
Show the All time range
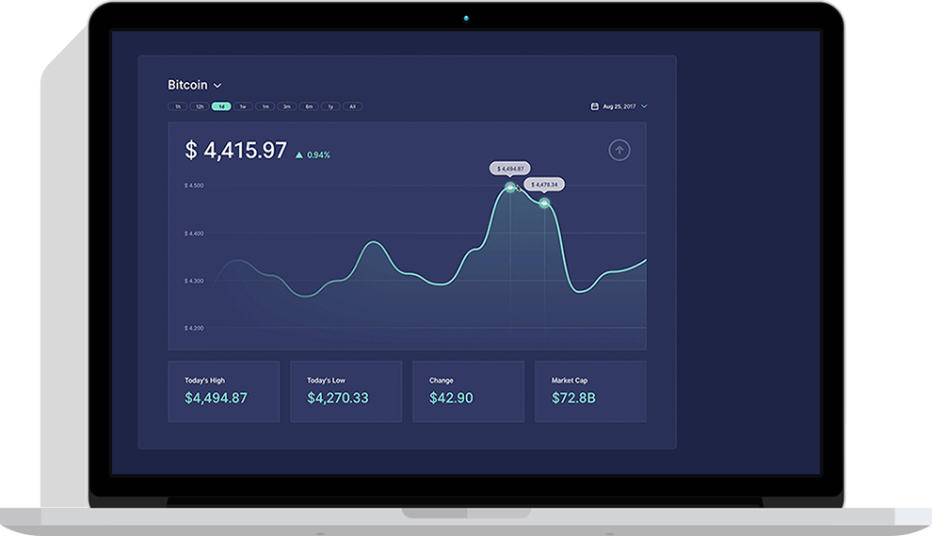(x=352, y=106)
